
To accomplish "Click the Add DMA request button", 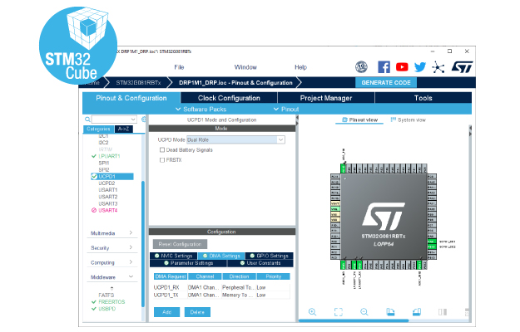I will pyautogui.click(x=166, y=312).
